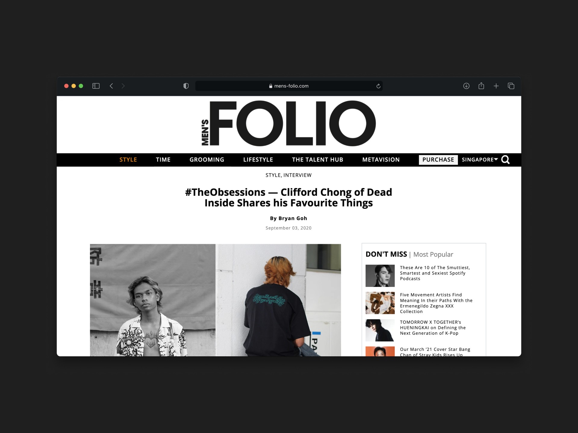The width and height of the screenshot is (578, 433).
Task: Go back with the back arrow
Action: 111,86
